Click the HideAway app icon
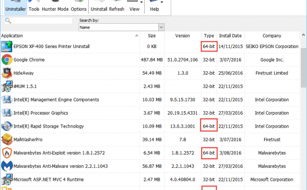Screen dimensions: 307x190 7,73
